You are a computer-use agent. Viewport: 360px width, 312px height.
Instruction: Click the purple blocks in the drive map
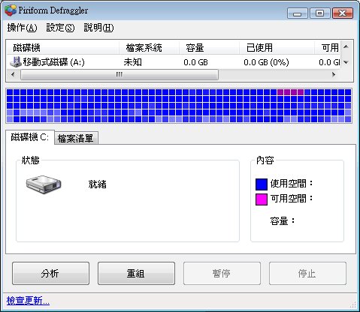point(290,92)
